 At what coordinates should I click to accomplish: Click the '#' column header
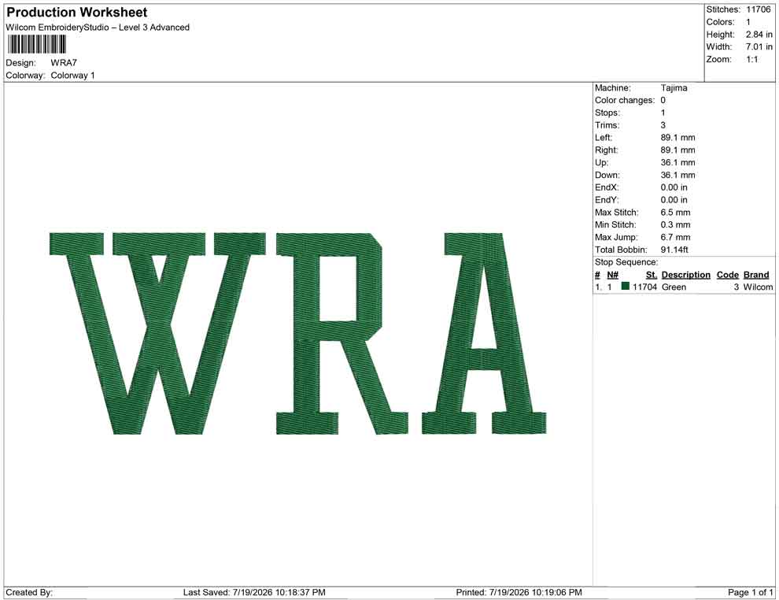pyautogui.click(x=598, y=275)
